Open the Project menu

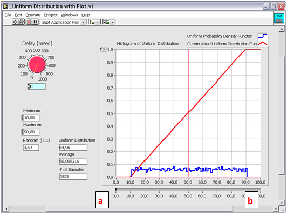51,15
